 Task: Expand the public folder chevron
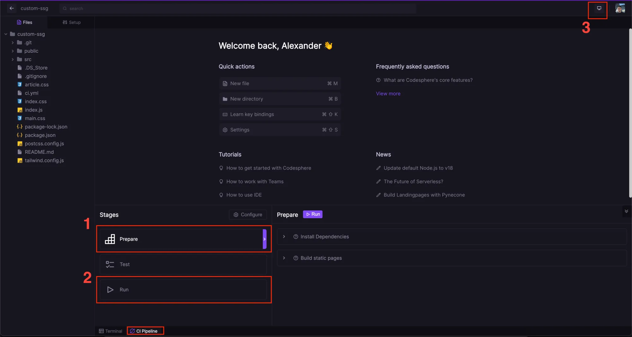tap(13, 51)
